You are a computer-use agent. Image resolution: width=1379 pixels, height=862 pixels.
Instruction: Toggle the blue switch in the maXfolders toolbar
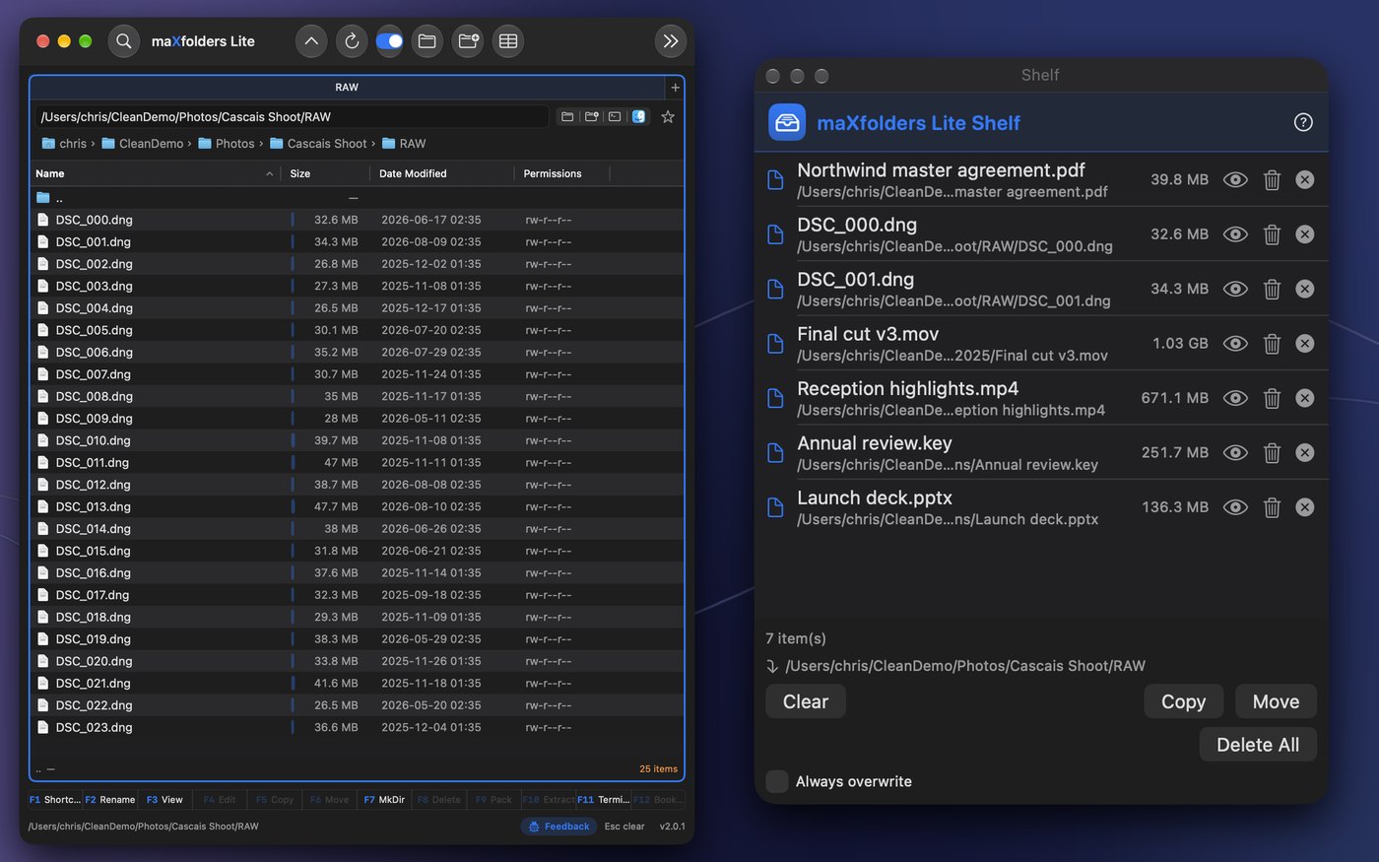pos(389,41)
